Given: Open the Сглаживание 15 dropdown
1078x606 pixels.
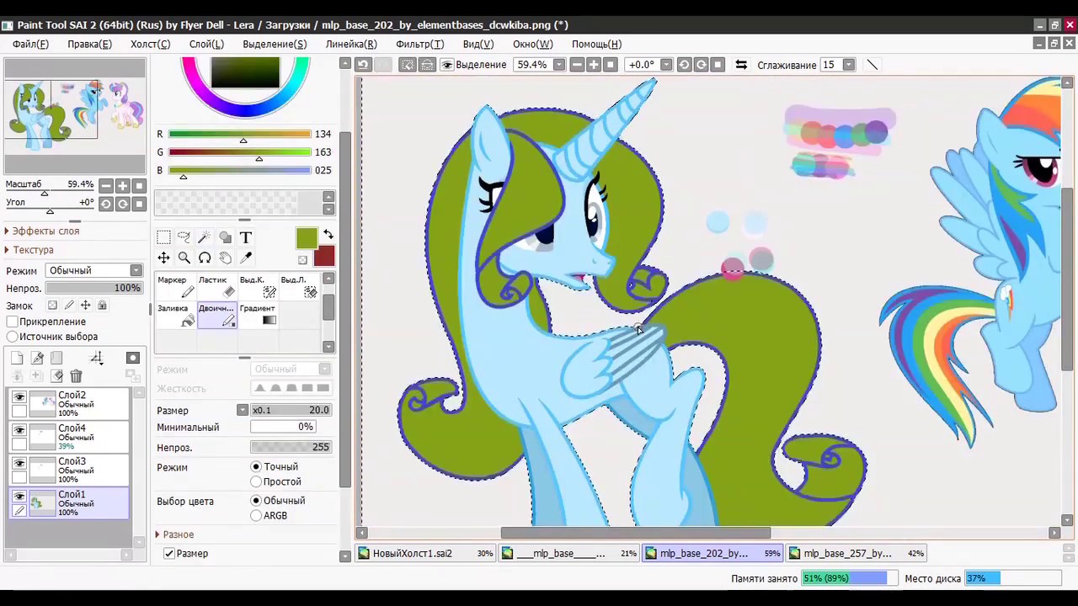Looking at the screenshot, I should 849,65.
